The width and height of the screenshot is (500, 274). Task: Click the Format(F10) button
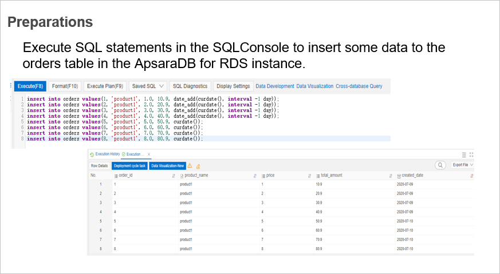click(x=65, y=86)
